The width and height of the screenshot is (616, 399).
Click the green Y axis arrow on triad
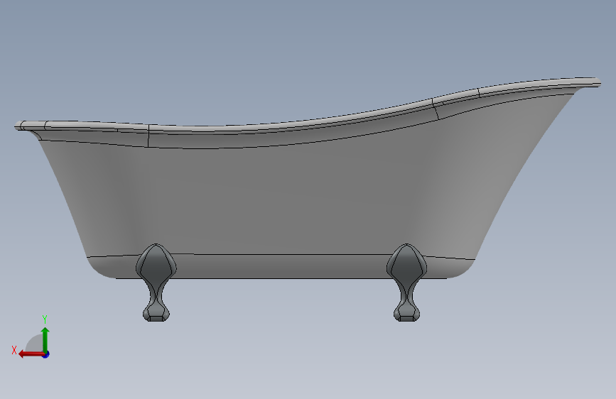click(45, 340)
